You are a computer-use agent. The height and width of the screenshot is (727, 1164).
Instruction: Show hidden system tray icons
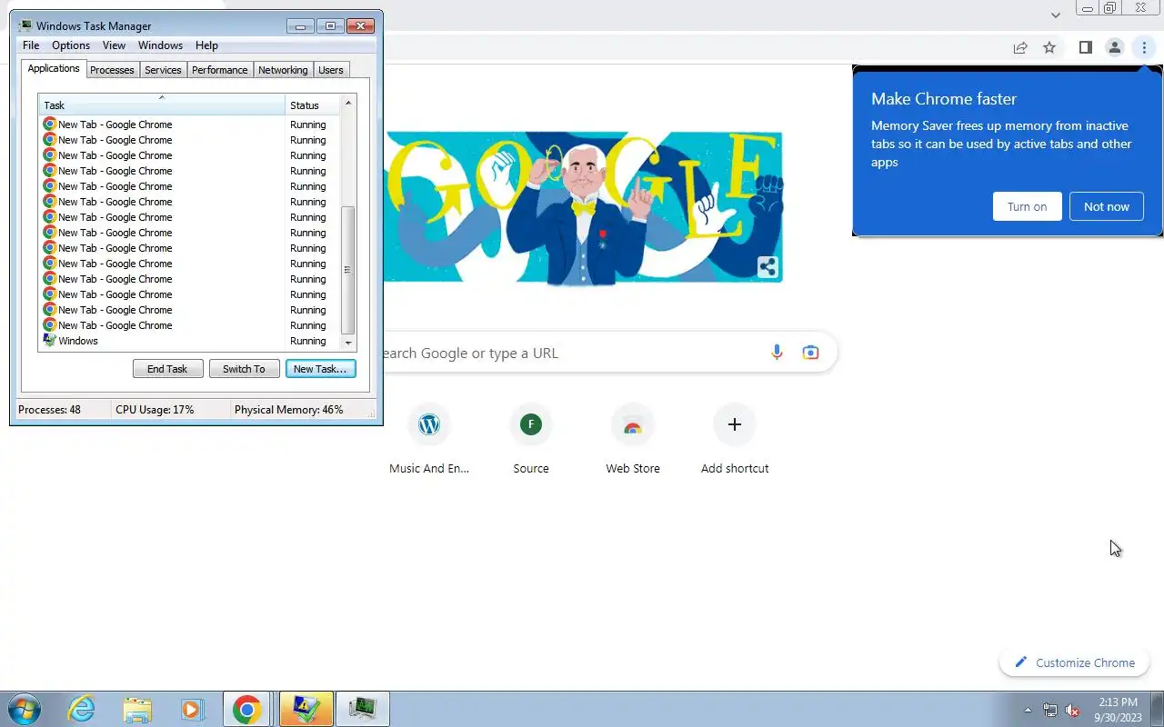coord(1028,710)
